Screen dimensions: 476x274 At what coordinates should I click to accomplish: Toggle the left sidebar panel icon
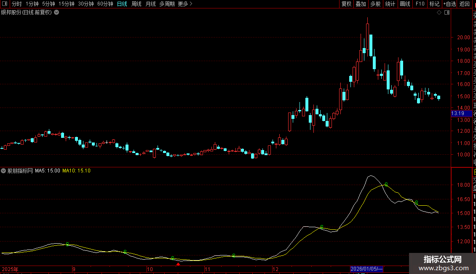[5, 4]
